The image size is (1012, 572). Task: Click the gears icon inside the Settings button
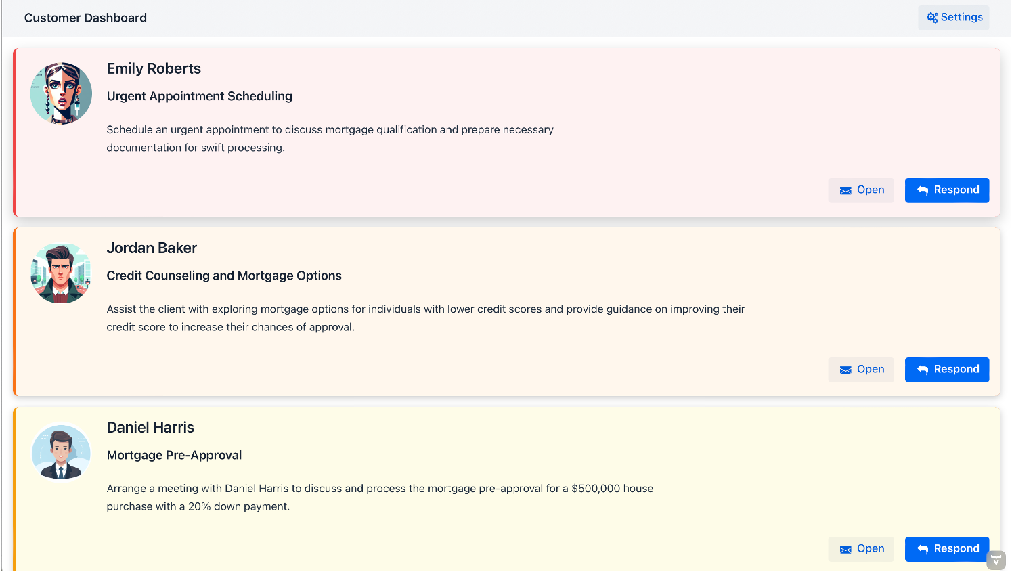(931, 17)
